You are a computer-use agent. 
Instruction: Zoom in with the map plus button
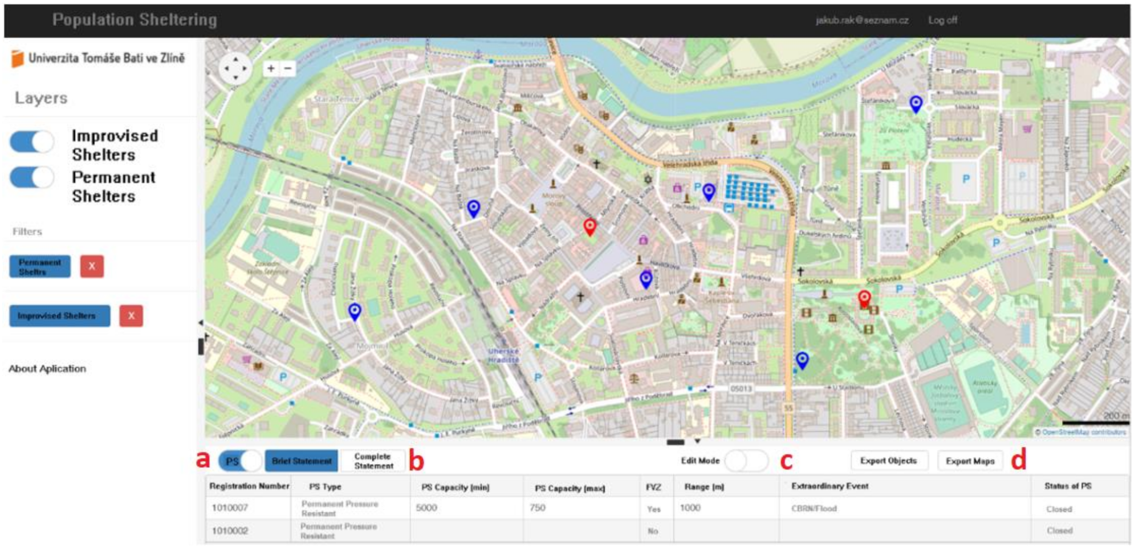point(271,68)
